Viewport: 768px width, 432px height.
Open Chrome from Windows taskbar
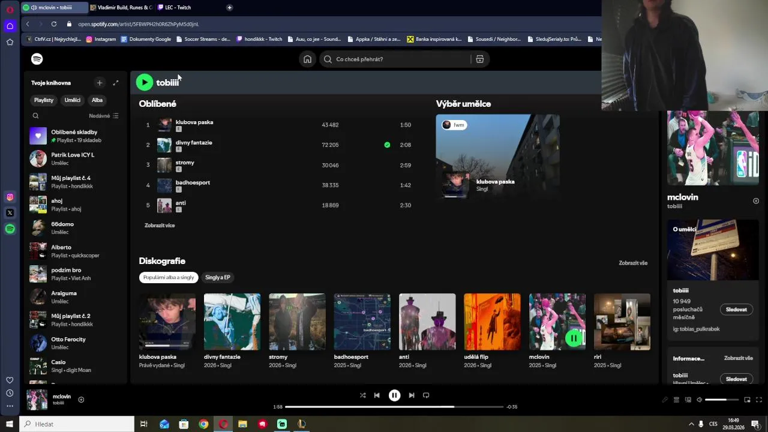point(203,424)
